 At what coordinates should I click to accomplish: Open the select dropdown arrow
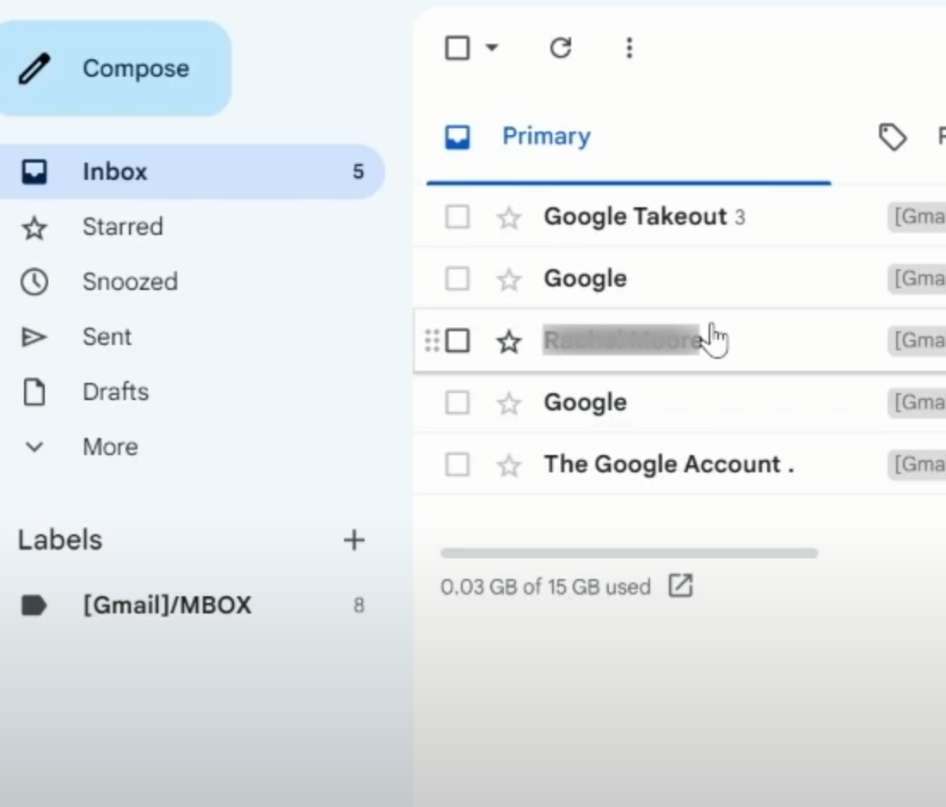pos(492,47)
